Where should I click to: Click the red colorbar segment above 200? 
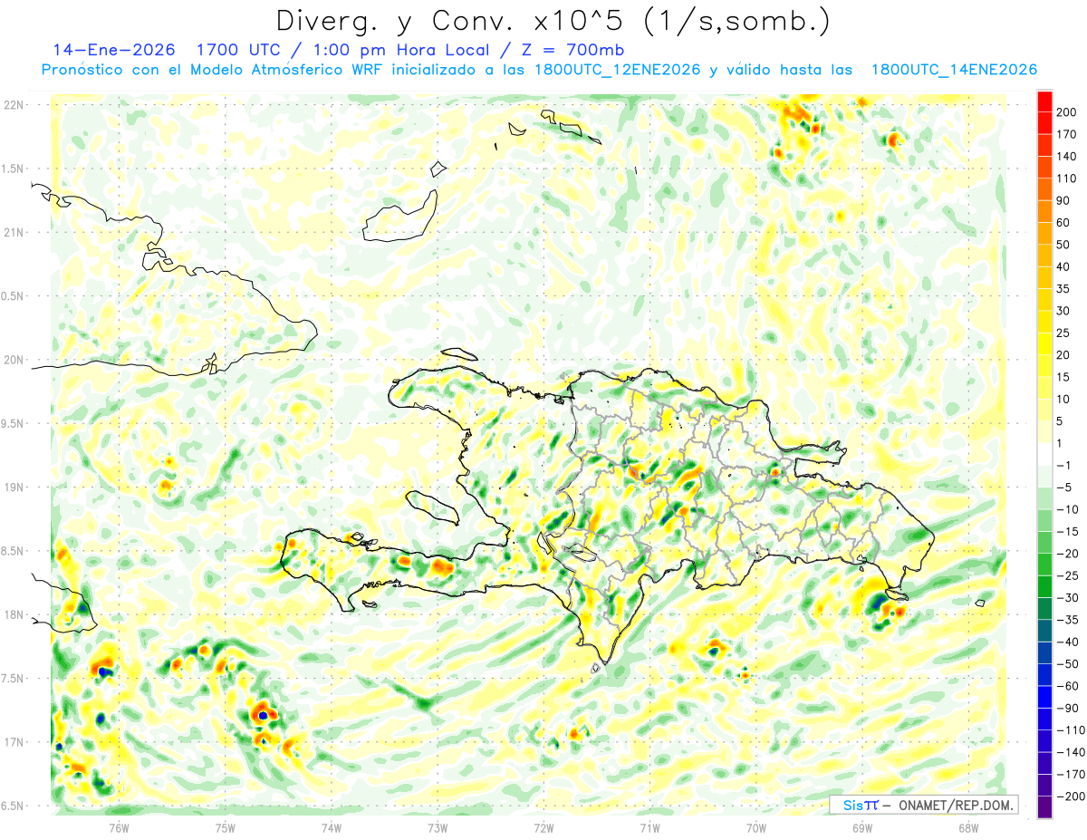1044,101
